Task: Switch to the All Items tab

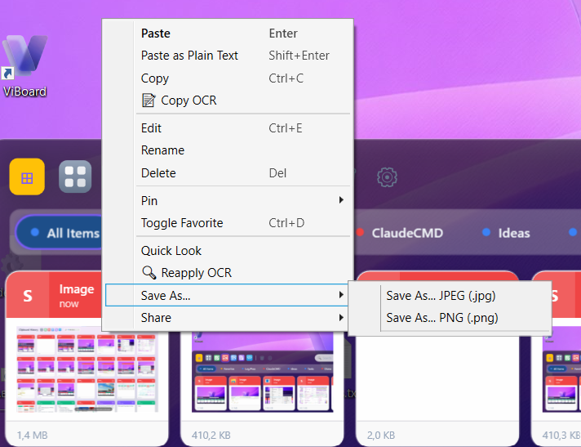Action: [64, 233]
